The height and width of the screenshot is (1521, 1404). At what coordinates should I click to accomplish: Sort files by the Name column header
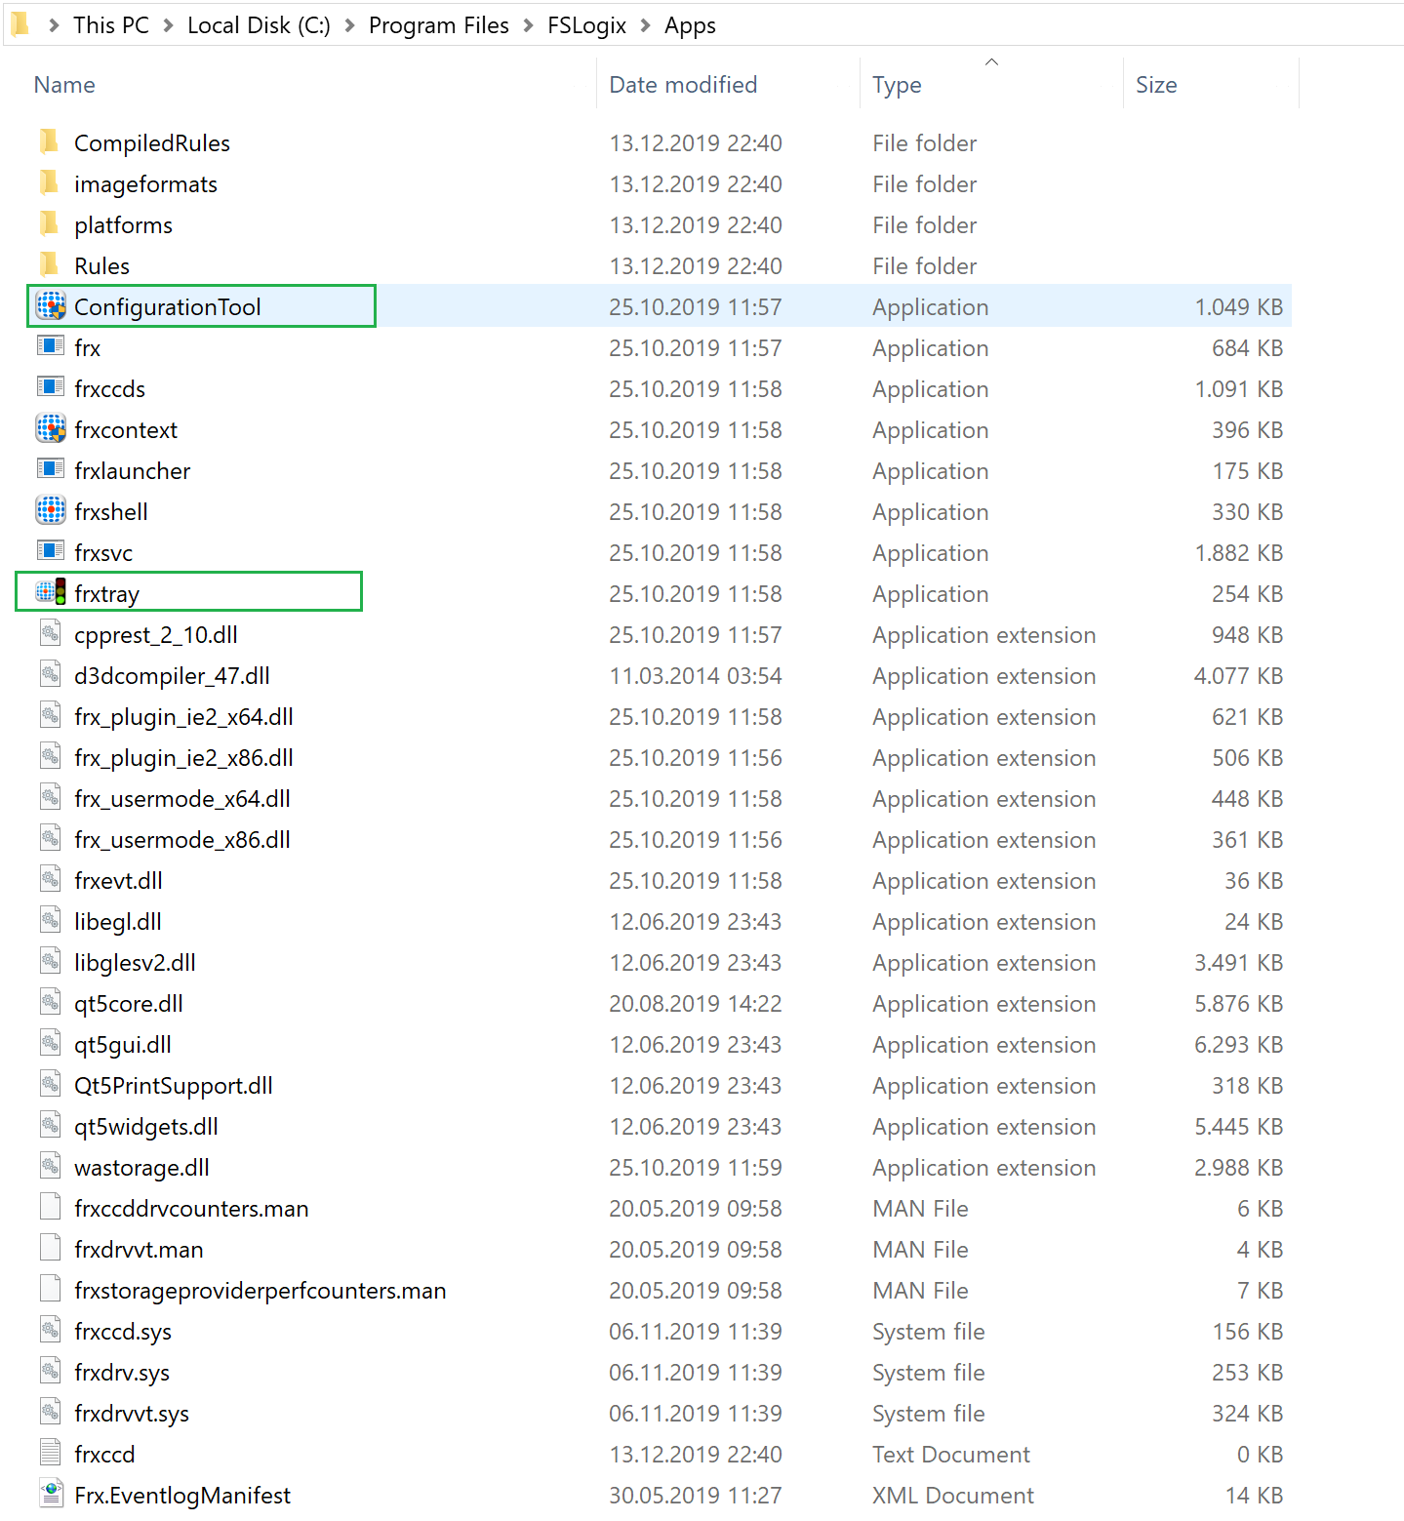pyautogui.click(x=63, y=85)
